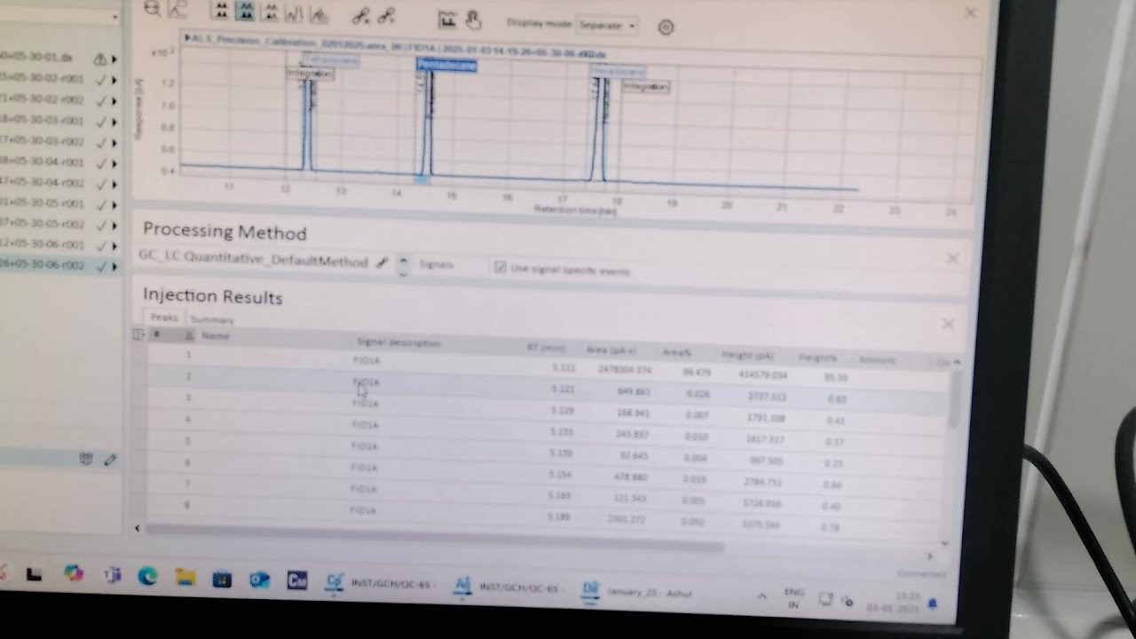Open Microsoft Edge from the taskbar
1136x639 pixels.
(x=147, y=577)
